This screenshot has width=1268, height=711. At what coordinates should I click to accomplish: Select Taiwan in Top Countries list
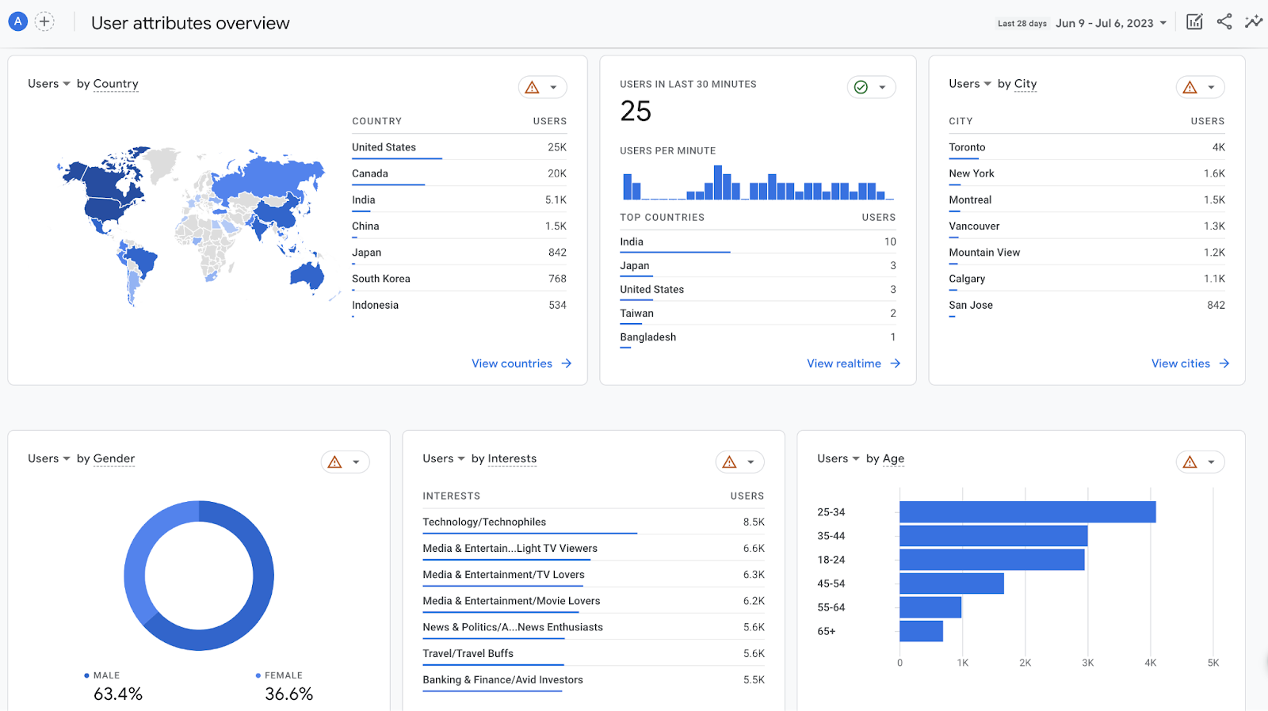tap(758, 314)
